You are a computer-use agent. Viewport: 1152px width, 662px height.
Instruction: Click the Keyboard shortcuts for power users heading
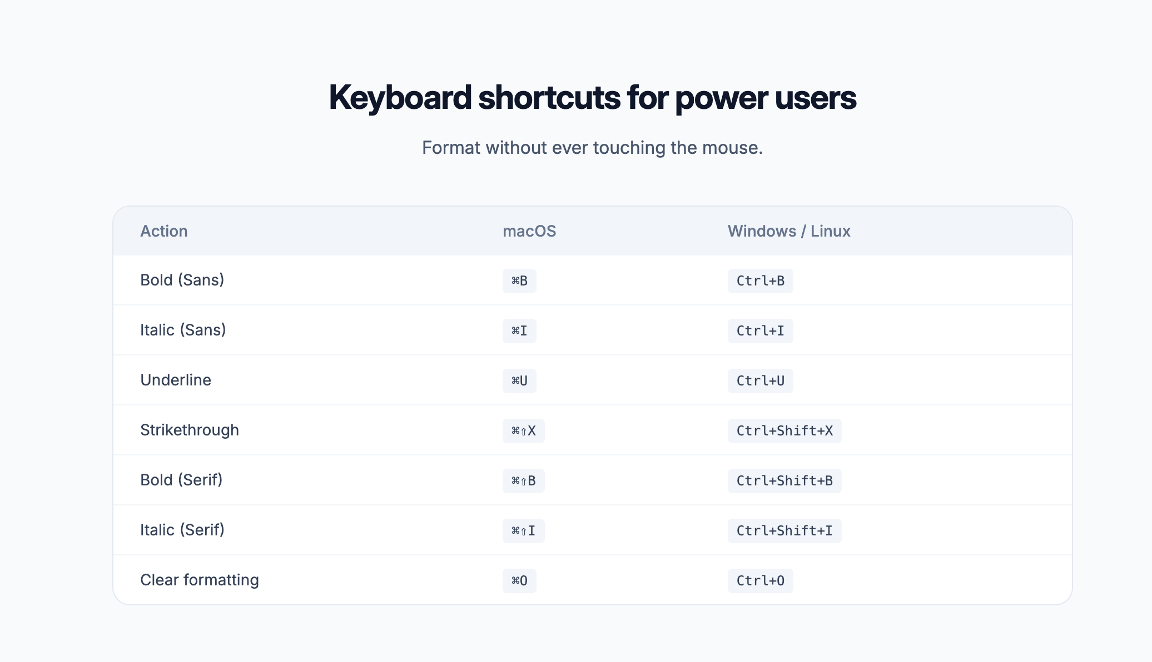click(x=593, y=98)
